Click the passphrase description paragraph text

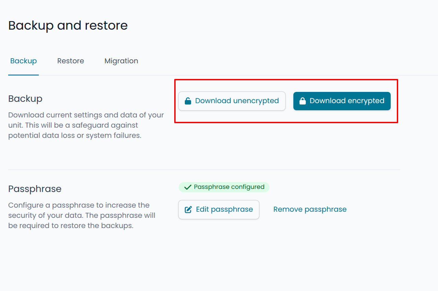(82, 215)
